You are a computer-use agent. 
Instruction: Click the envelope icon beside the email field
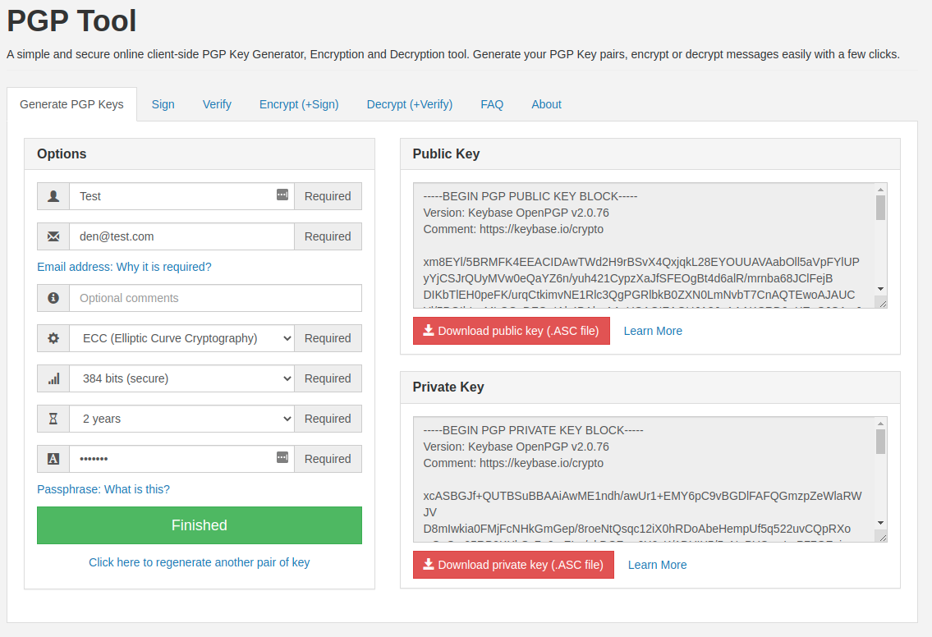[x=53, y=236]
